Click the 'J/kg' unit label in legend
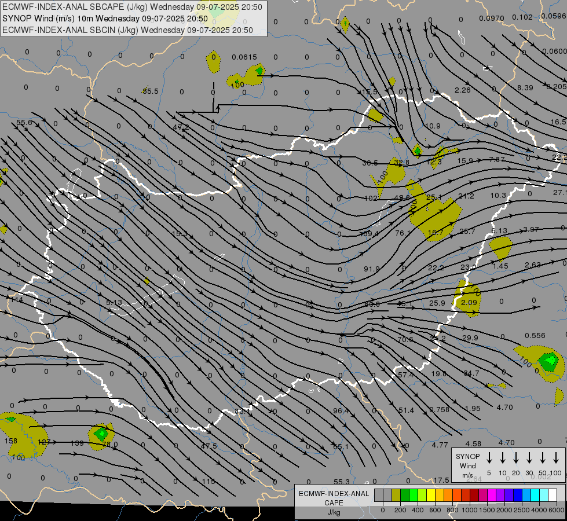Image resolution: width=567 pixels, height=521 pixels. 334,512
